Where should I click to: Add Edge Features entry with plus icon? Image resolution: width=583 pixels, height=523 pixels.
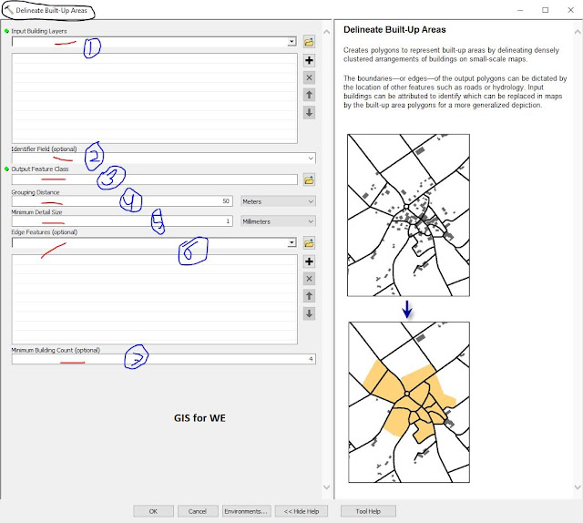coord(309,261)
